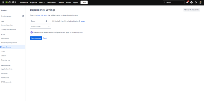Open the user profile avatar
Image resolution: width=204 pixels, height=101 pixels.
click(200, 2)
